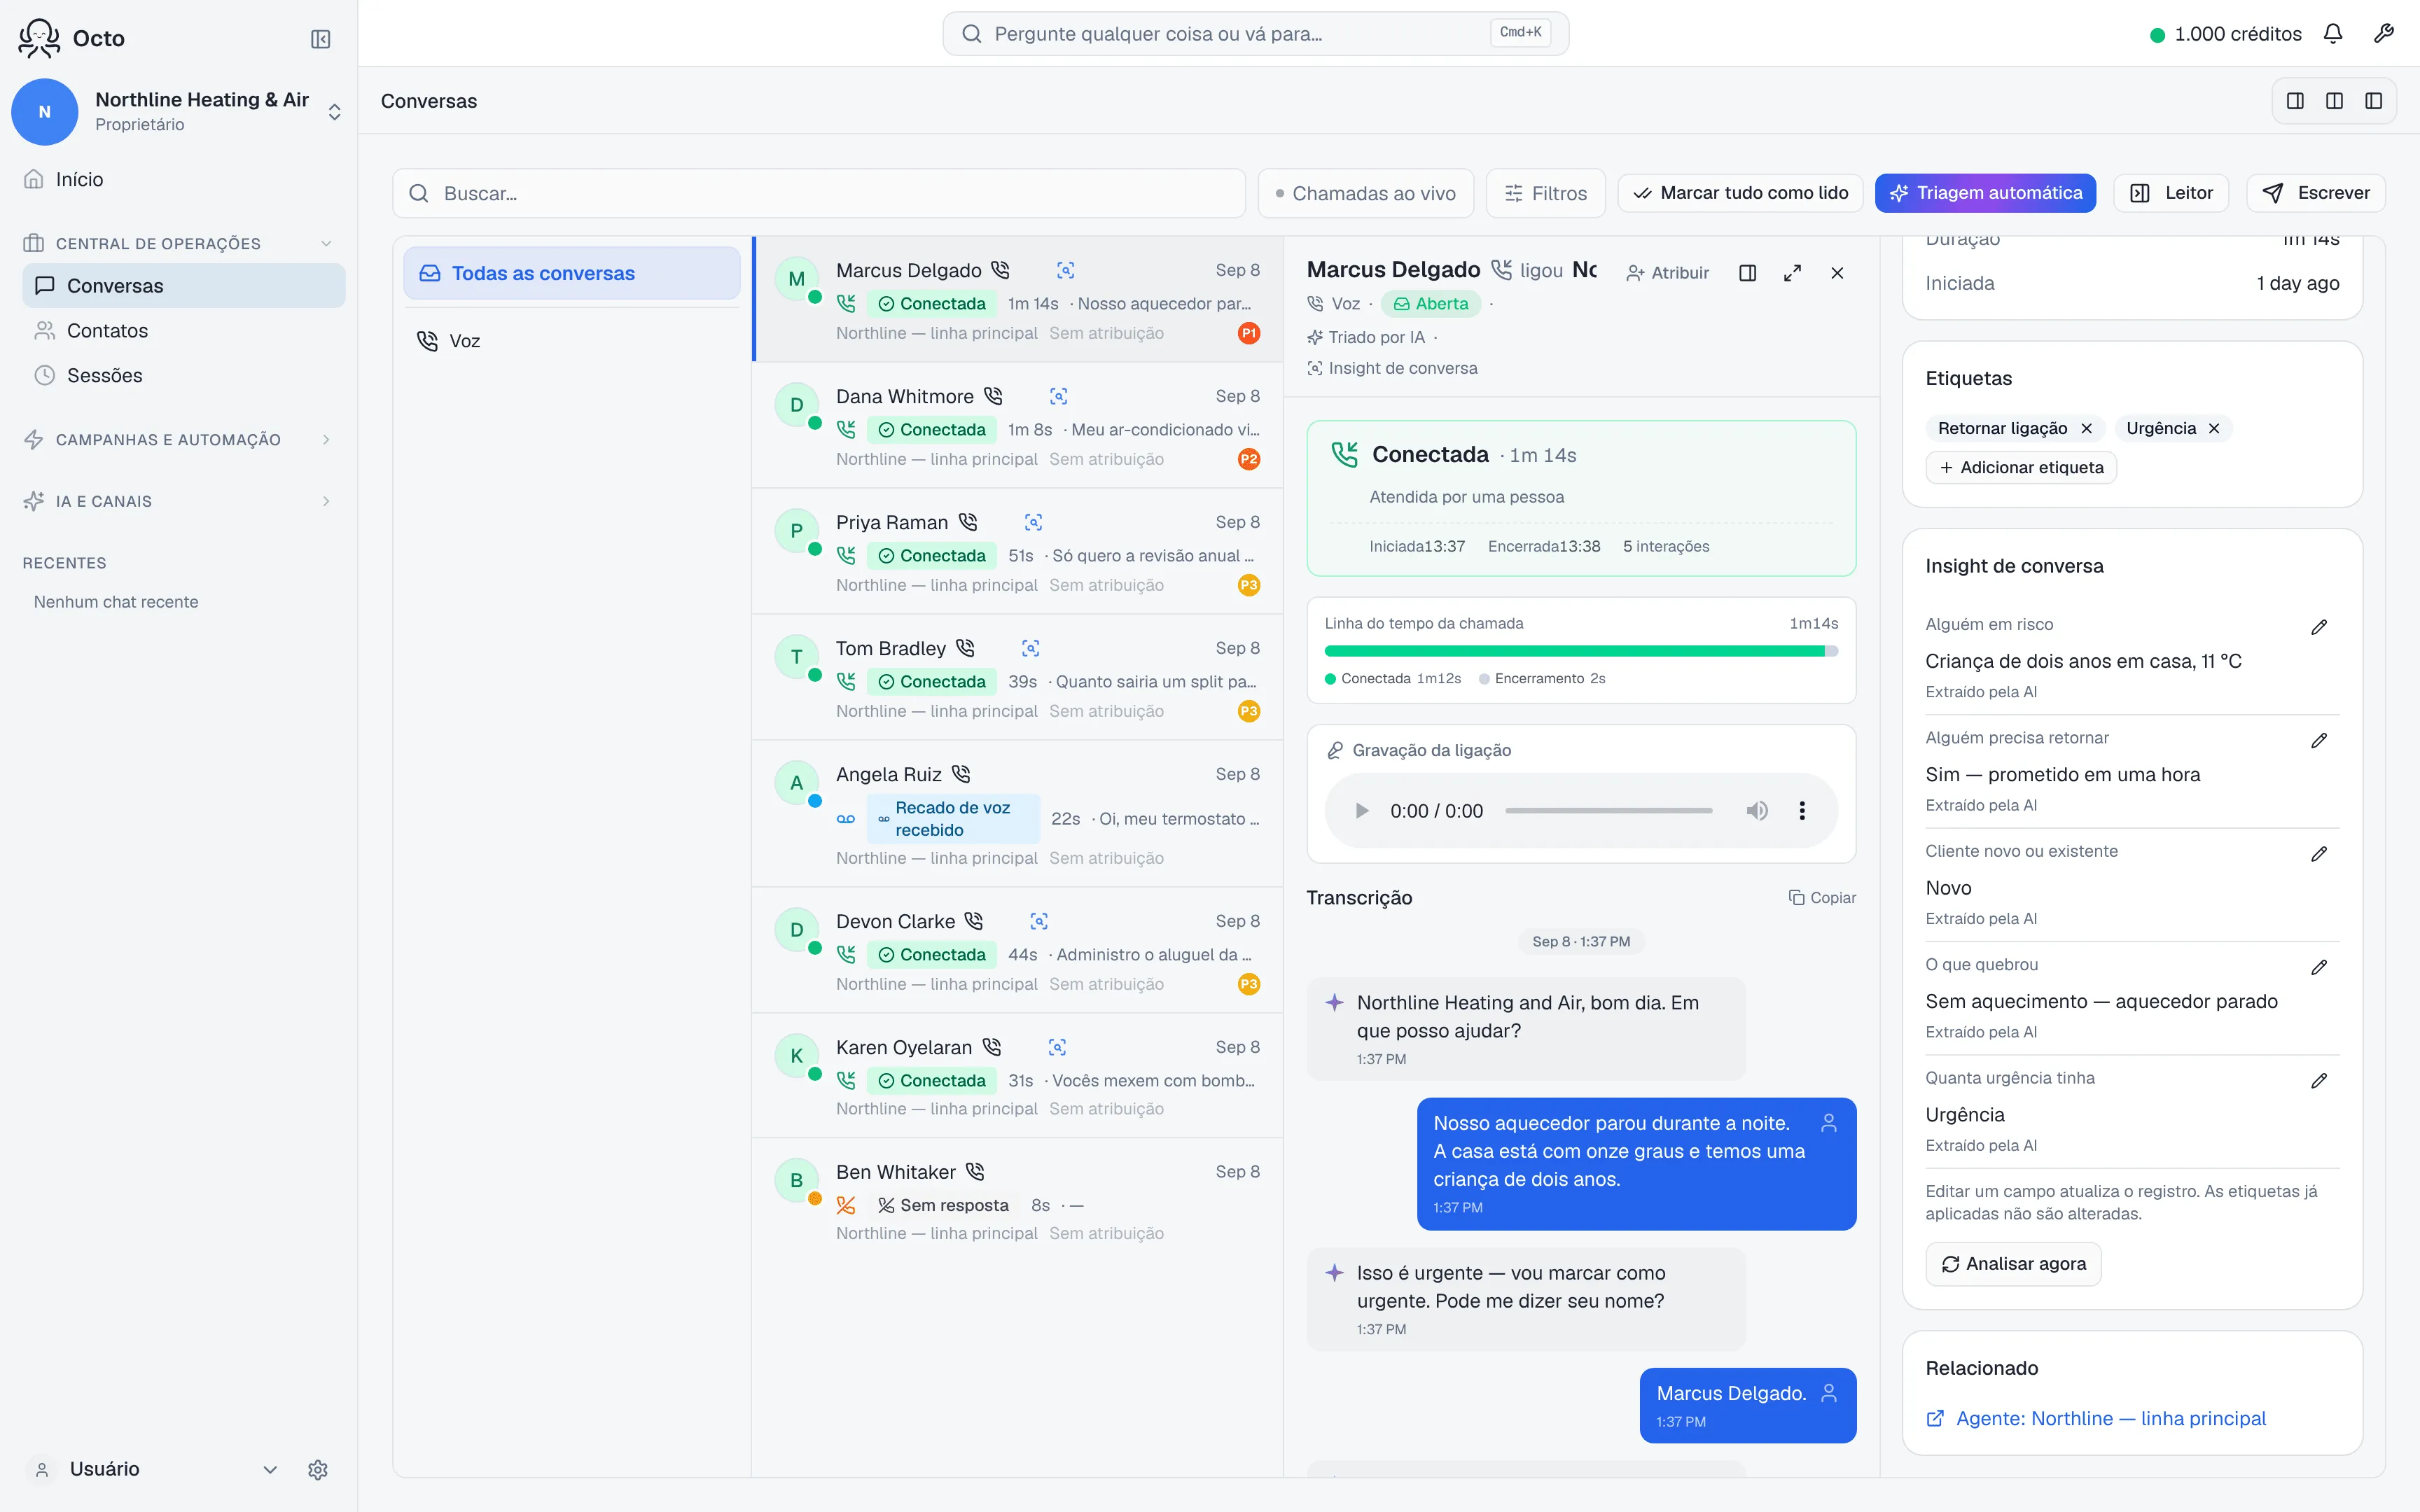Open the Leitor view
The width and height of the screenshot is (2420, 1512).
pos(2171,193)
